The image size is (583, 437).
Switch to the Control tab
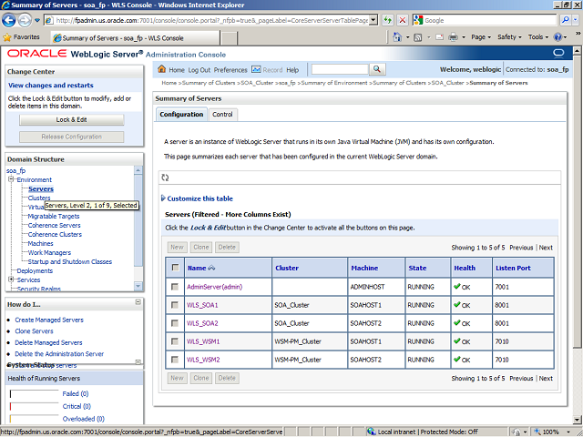pos(222,115)
